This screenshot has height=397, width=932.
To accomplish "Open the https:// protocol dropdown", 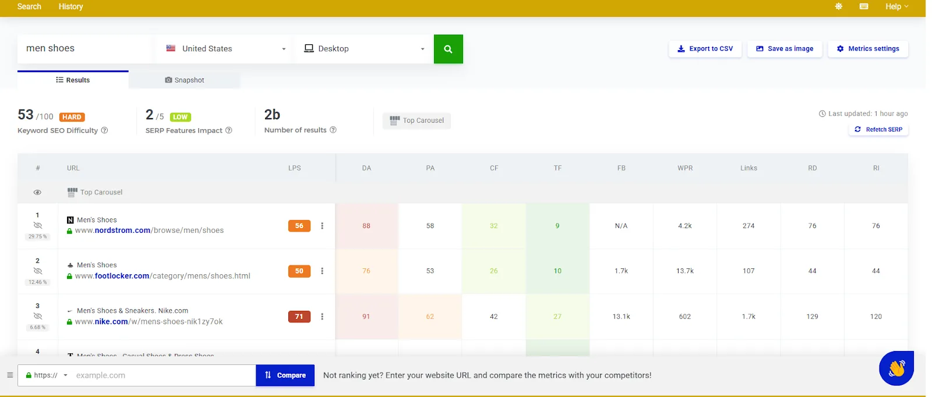I will (47, 375).
